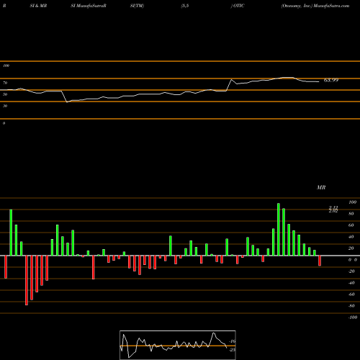
Task: Click the MR axis label -100
Action: point(353,318)
